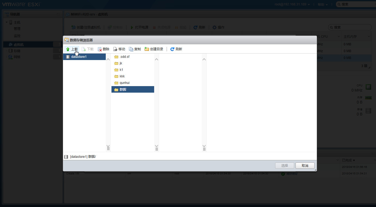Screen dimensions: 376x207
Task: Click the Copy (复制) icon
Action: pos(131,49)
